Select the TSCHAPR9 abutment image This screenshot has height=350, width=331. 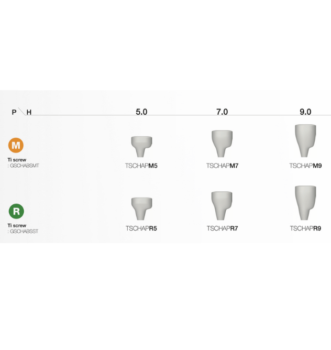pos(305,203)
